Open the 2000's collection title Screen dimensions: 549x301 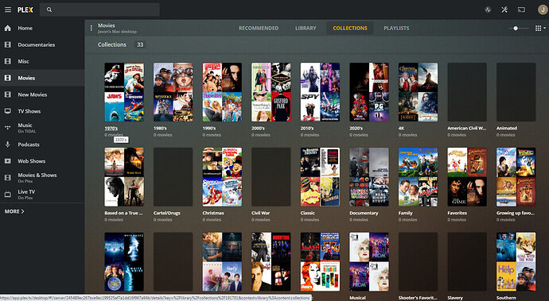(x=258, y=129)
